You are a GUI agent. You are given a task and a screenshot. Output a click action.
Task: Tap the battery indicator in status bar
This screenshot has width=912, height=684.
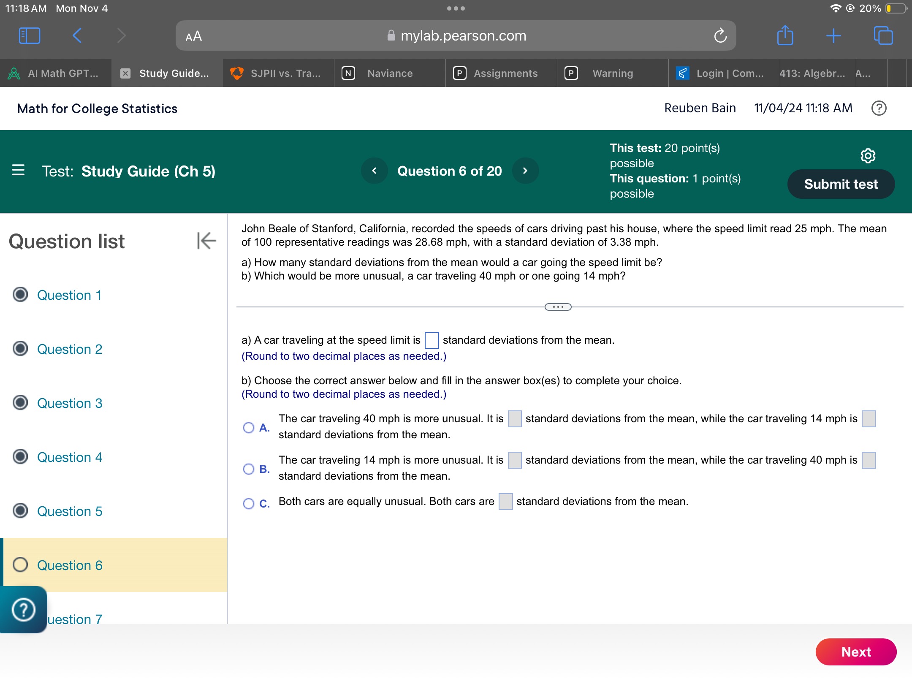tap(895, 8)
